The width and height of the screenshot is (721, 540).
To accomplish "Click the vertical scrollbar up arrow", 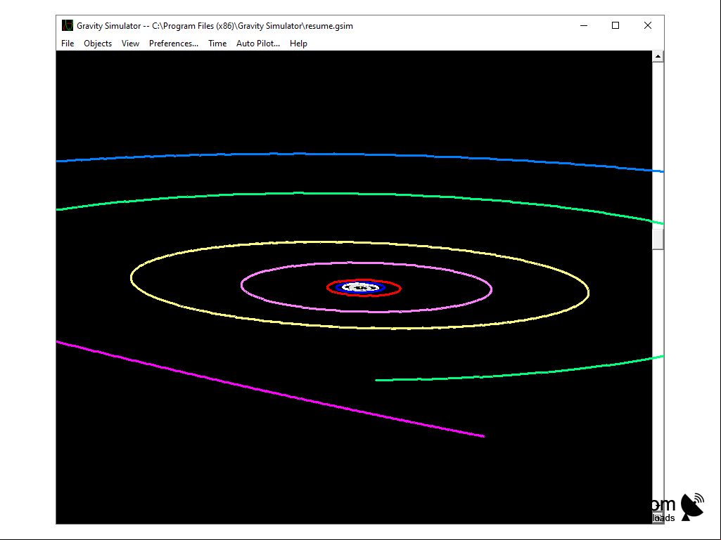I will pos(658,56).
